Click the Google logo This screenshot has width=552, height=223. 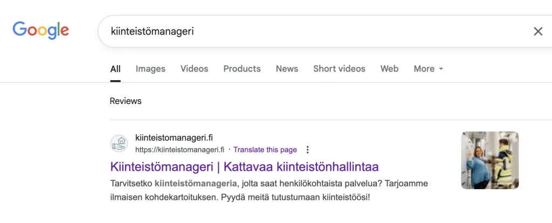41,30
